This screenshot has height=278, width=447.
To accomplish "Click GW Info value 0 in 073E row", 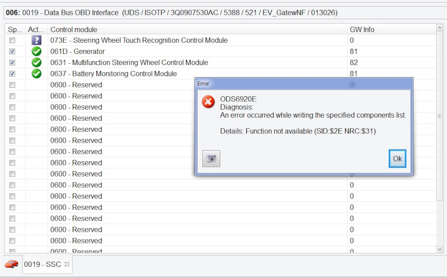I will [x=352, y=40].
